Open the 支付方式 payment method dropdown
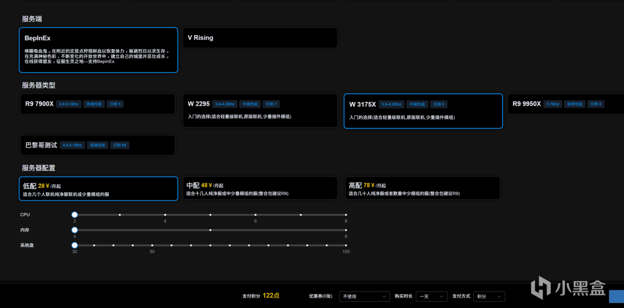 pyautogui.click(x=489, y=296)
